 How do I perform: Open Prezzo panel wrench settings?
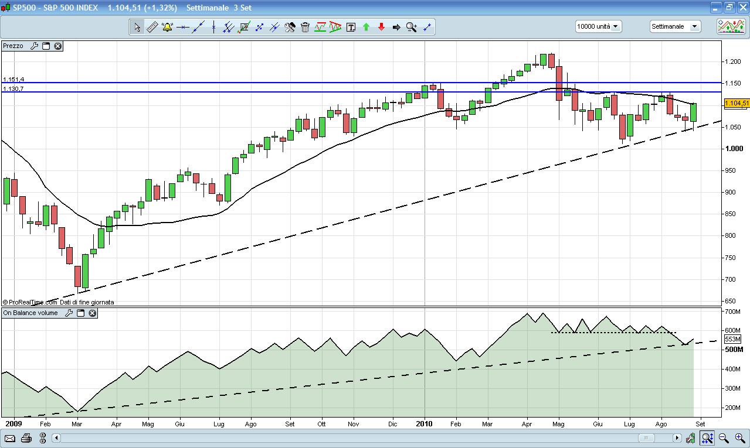coord(33,46)
